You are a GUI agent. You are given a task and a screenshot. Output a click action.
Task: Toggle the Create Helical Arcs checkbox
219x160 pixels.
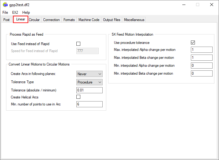coord(78,97)
